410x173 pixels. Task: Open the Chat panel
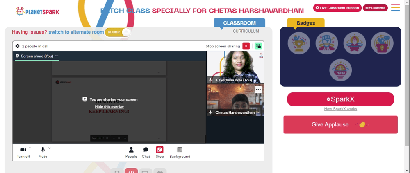click(146, 153)
